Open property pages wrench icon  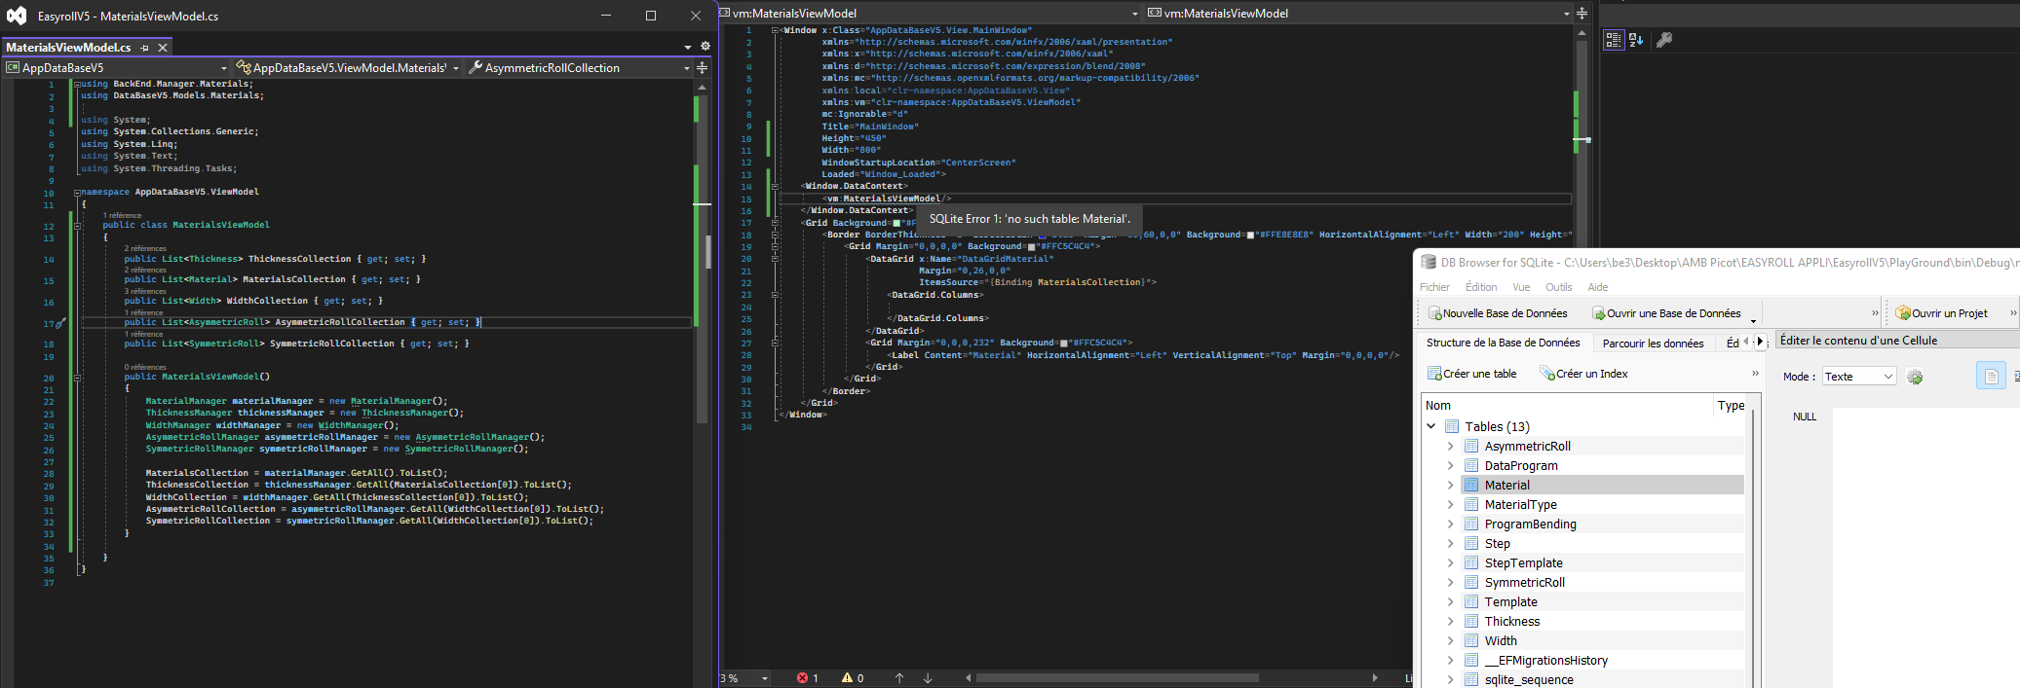coord(1664,40)
